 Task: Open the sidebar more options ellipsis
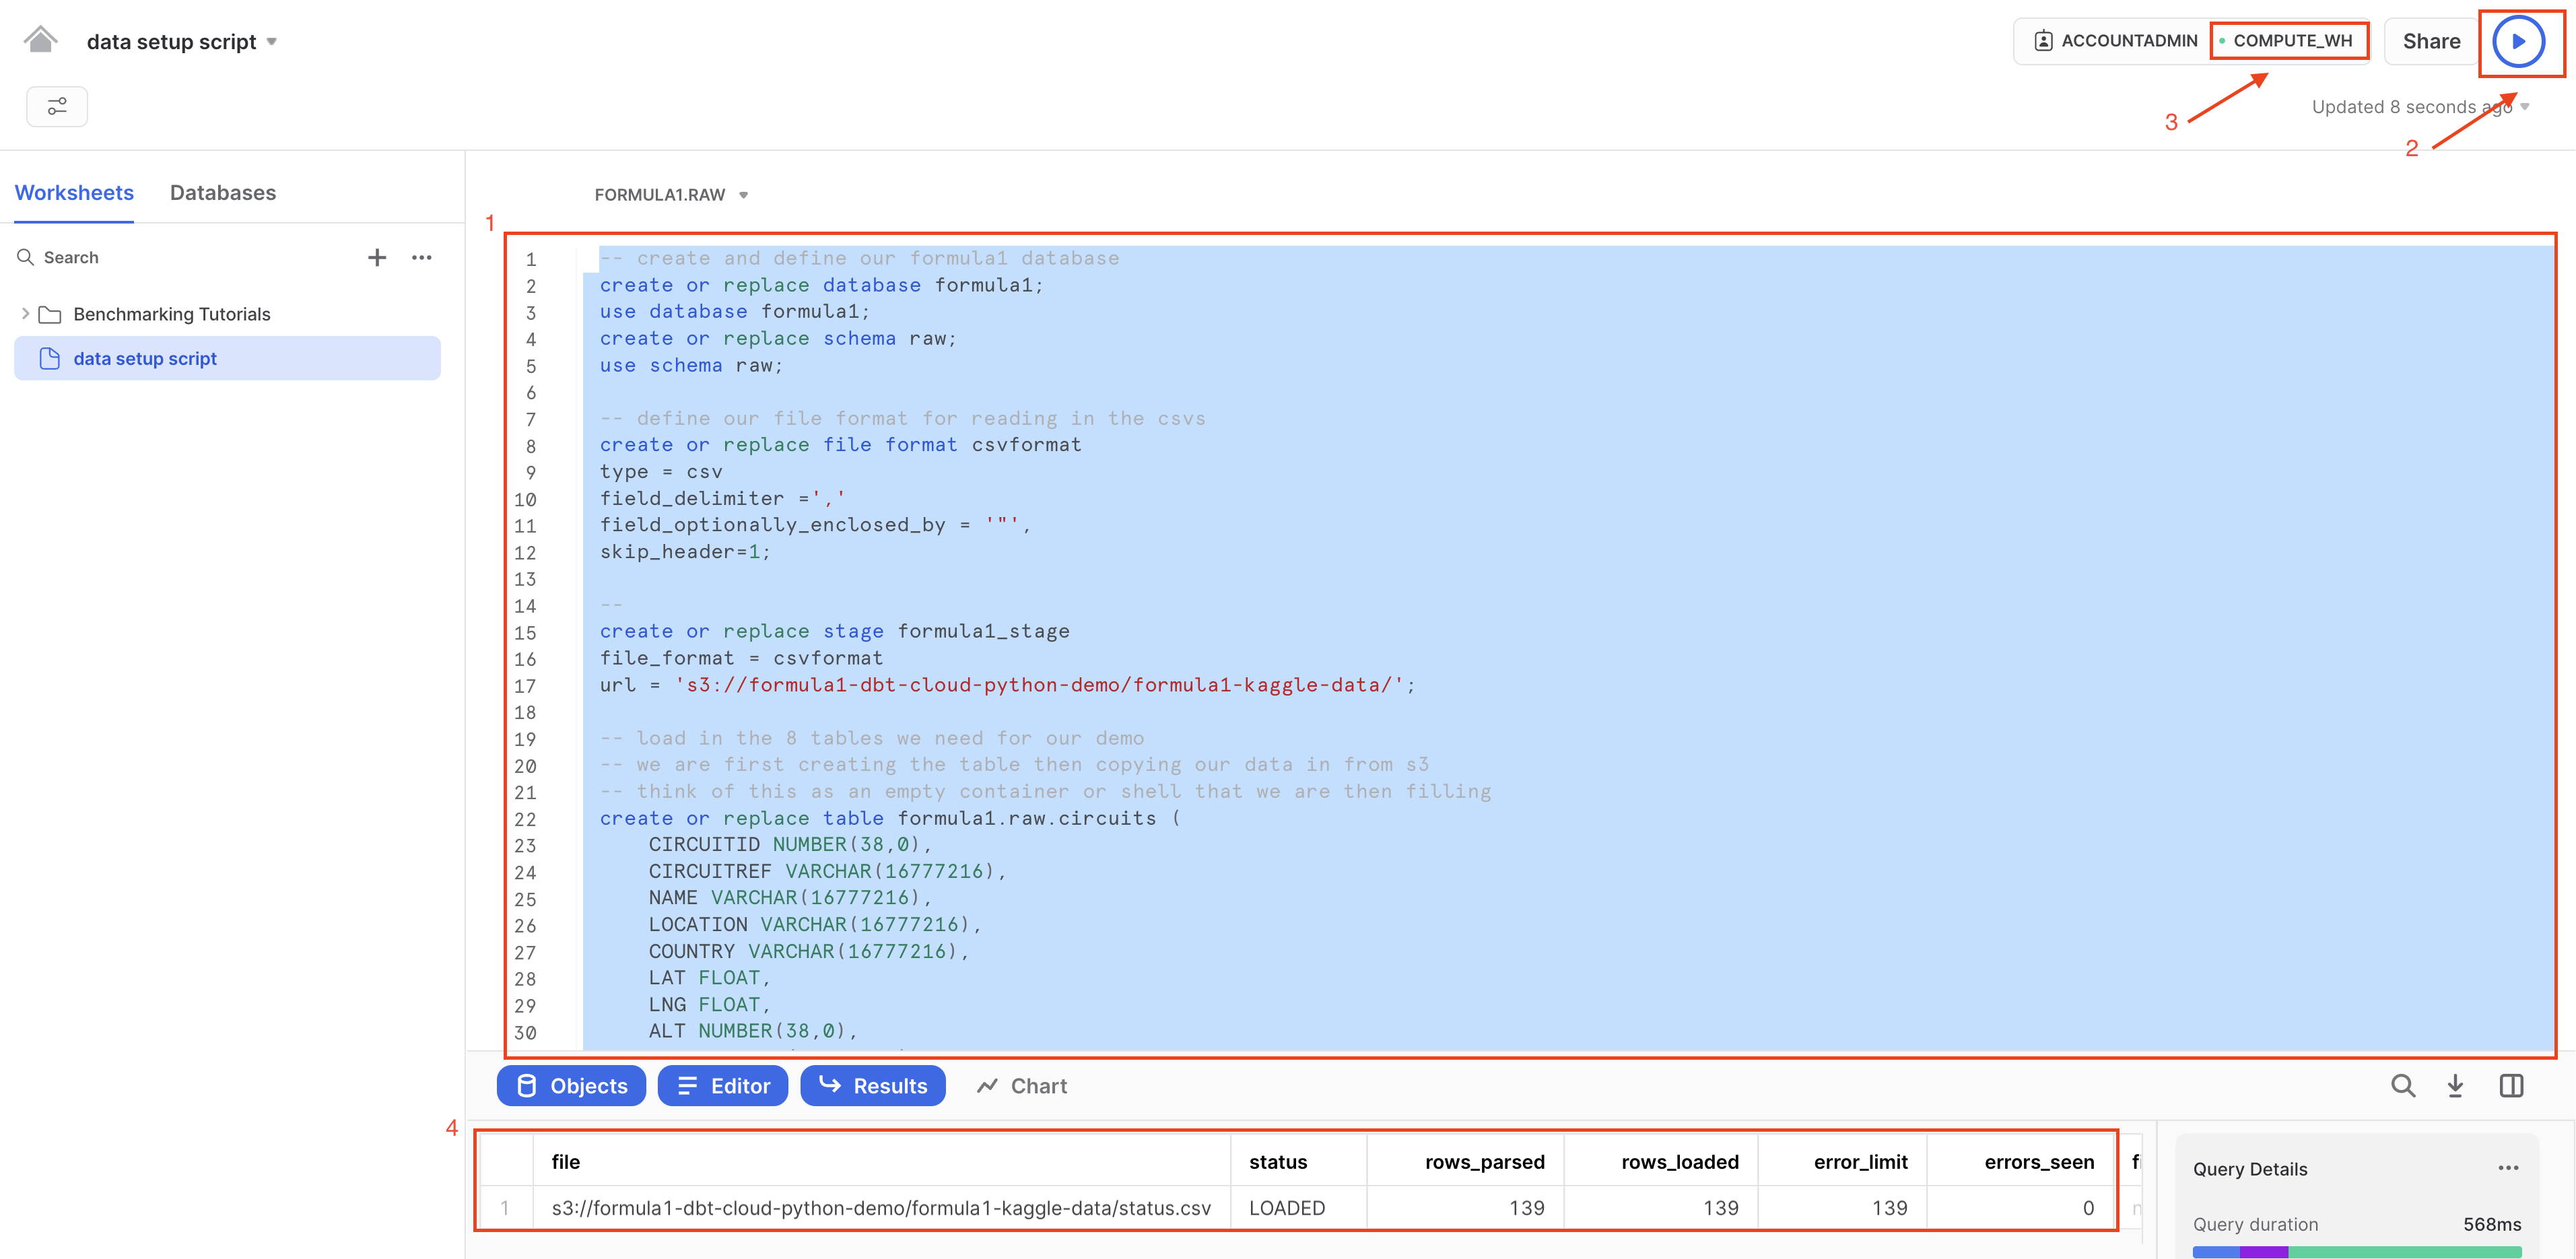[422, 258]
